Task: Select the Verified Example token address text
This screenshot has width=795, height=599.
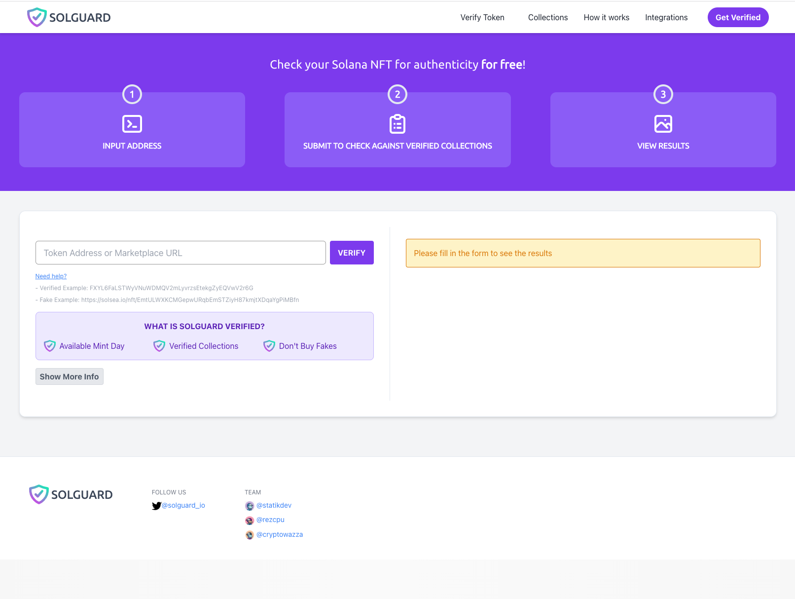Action: pos(172,288)
